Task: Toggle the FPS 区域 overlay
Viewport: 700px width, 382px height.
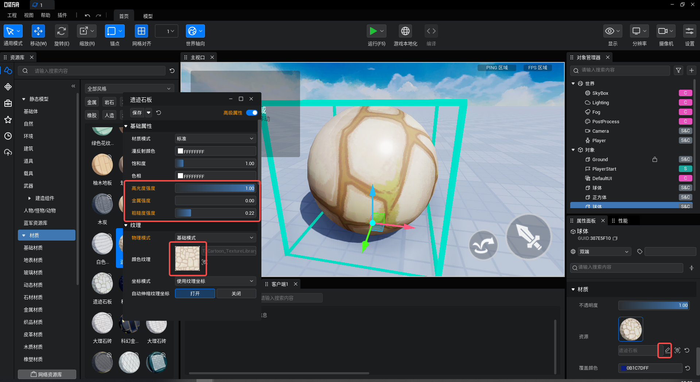Action: (x=538, y=68)
